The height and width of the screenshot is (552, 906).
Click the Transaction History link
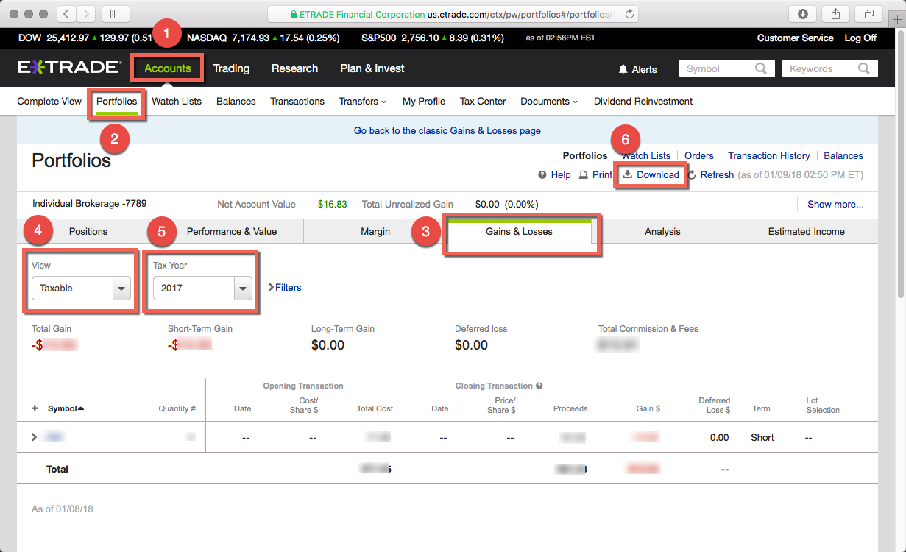point(769,156)
